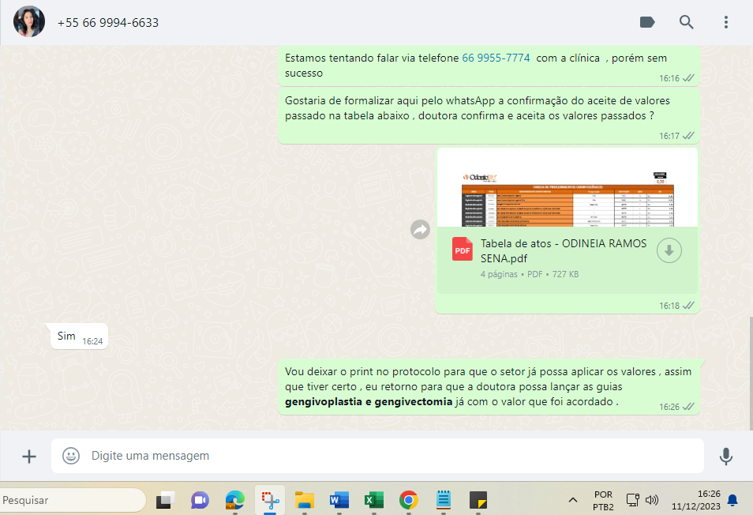
Task: Launch Google Chrome from the taskbar
Action: (x=408, y=500)
